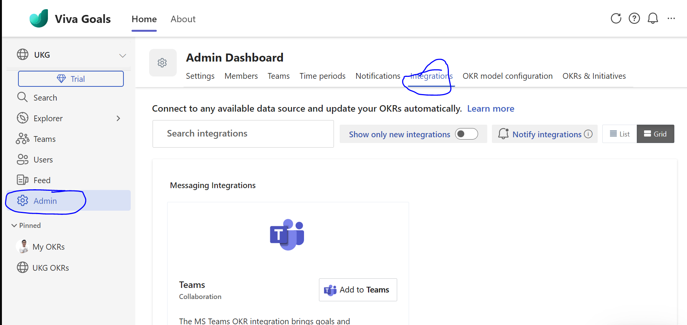Click the Collaboration label on Teams card
The height and width of the screenshot is (325, 687).
[200, 297]
